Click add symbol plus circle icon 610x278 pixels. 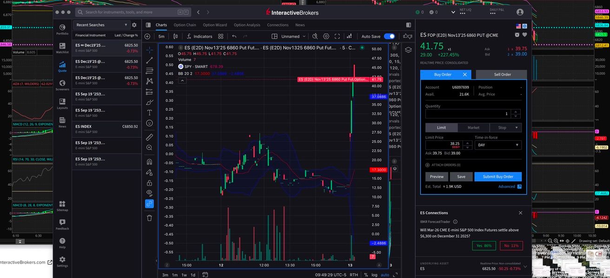pyautogui.click(x=147, y=36)
